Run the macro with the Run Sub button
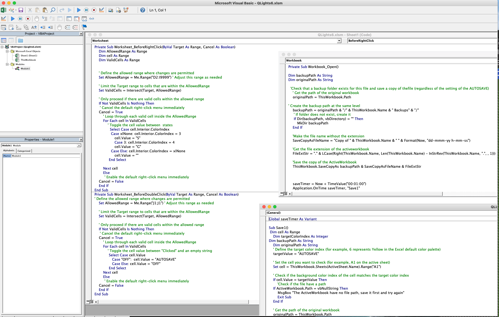The image size is (499, 317). pyautogui.click(x=79, y=10)
